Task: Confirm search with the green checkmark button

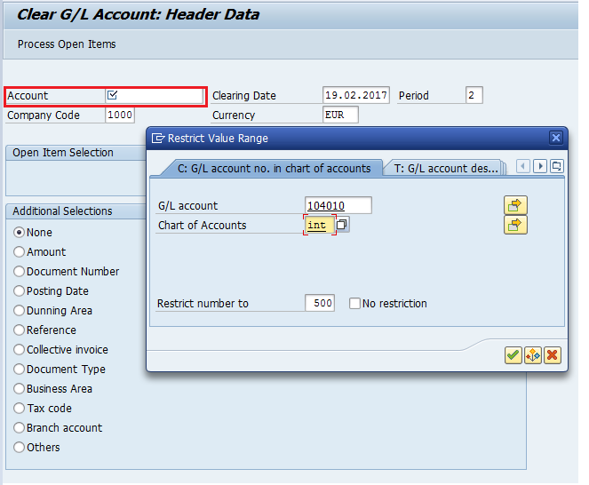Action: coord(513,355)
